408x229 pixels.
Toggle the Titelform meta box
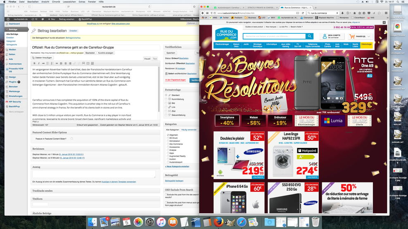[95, 199]
